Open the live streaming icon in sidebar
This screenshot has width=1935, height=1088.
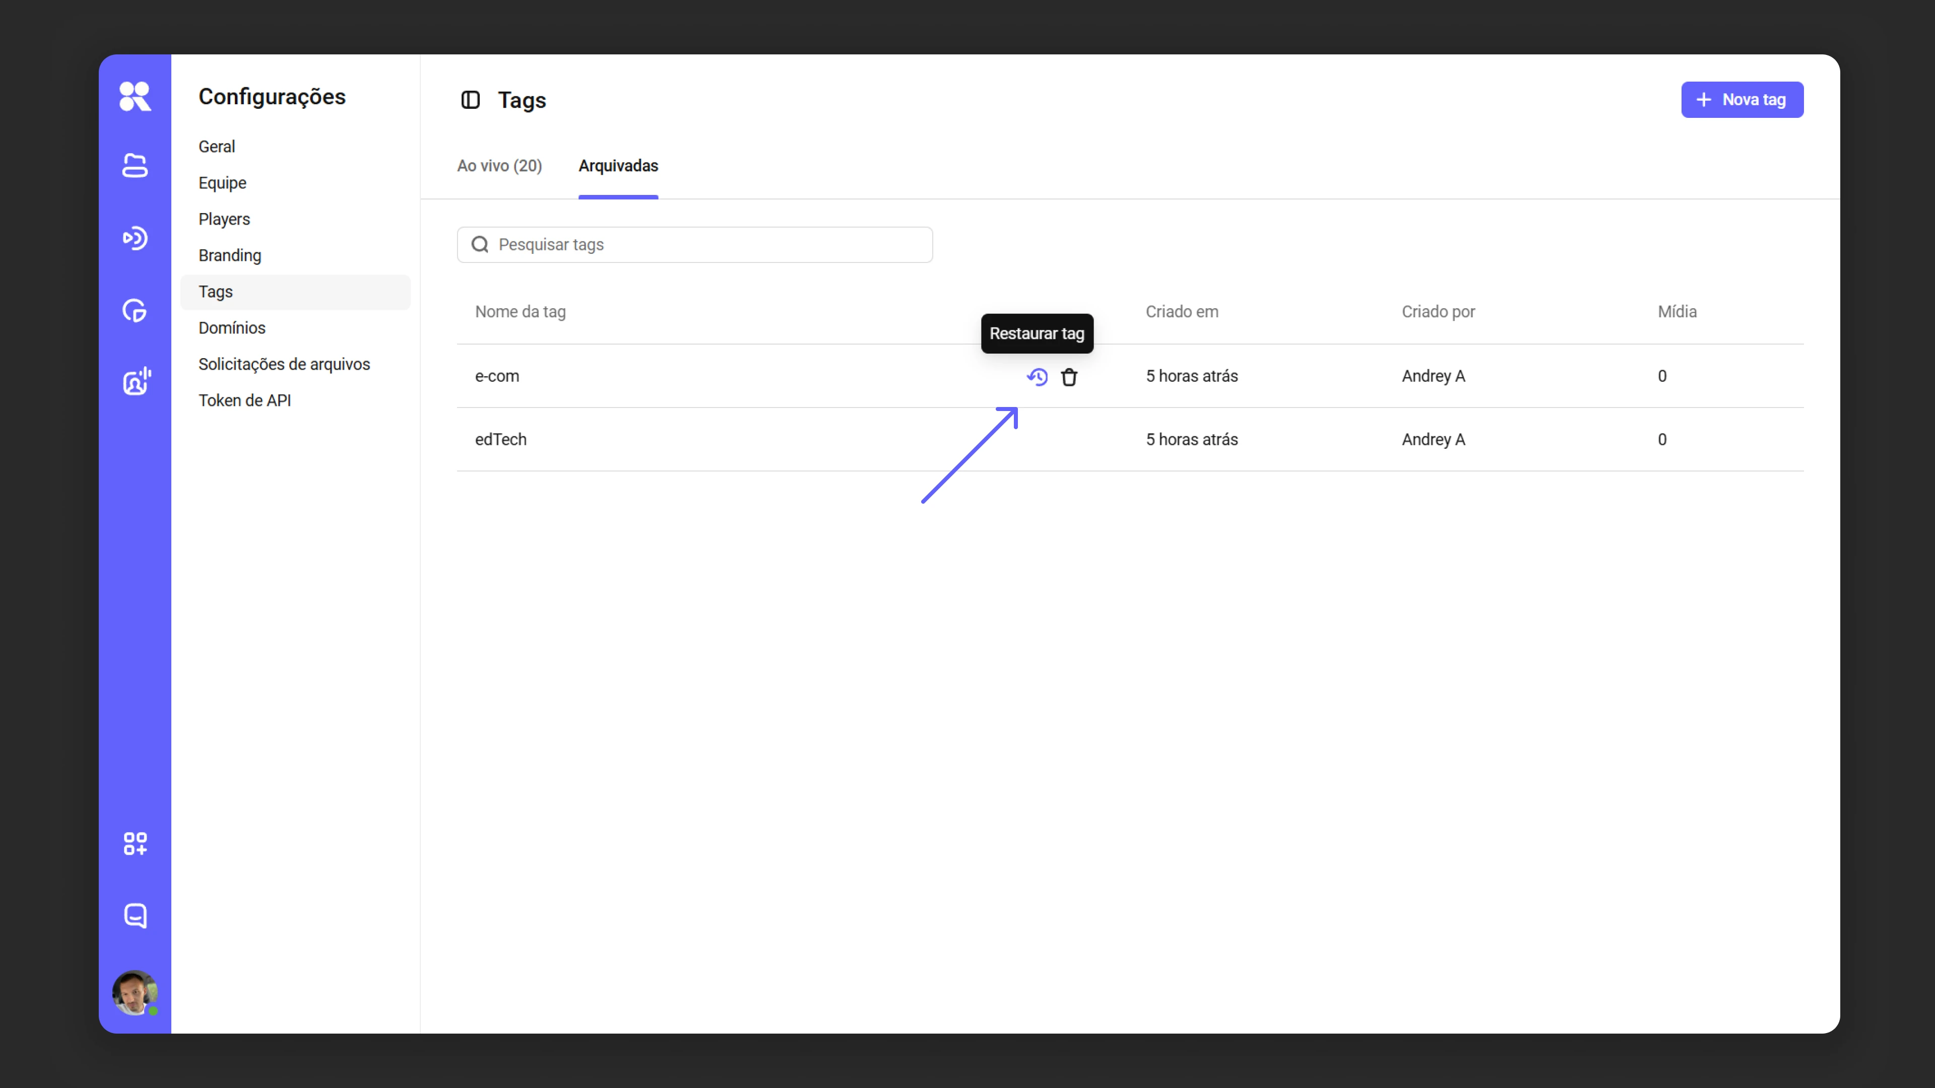pos(135,238)
